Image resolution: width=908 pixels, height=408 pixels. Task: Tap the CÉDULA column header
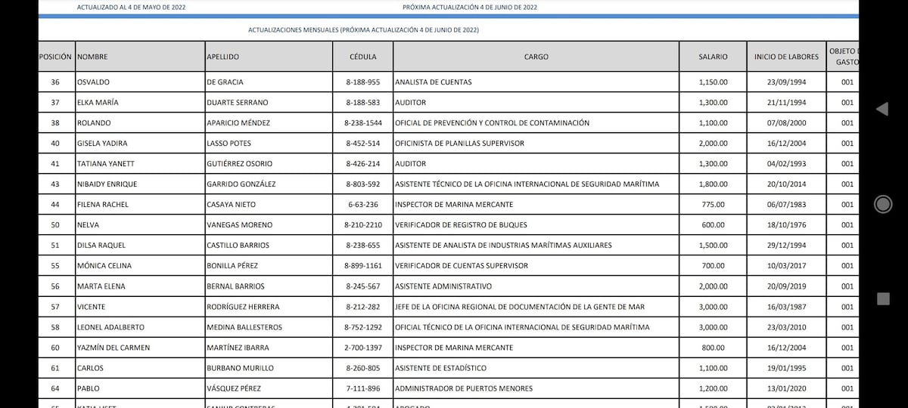coord(362,57)
